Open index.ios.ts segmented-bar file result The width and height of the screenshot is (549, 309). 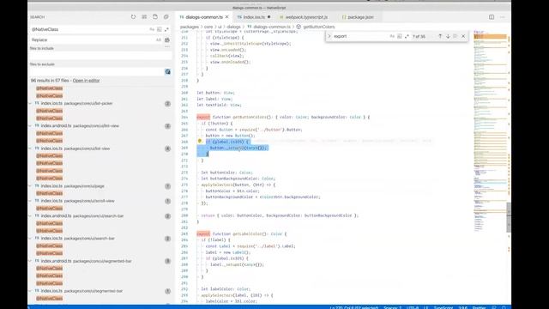click(101, 291)
